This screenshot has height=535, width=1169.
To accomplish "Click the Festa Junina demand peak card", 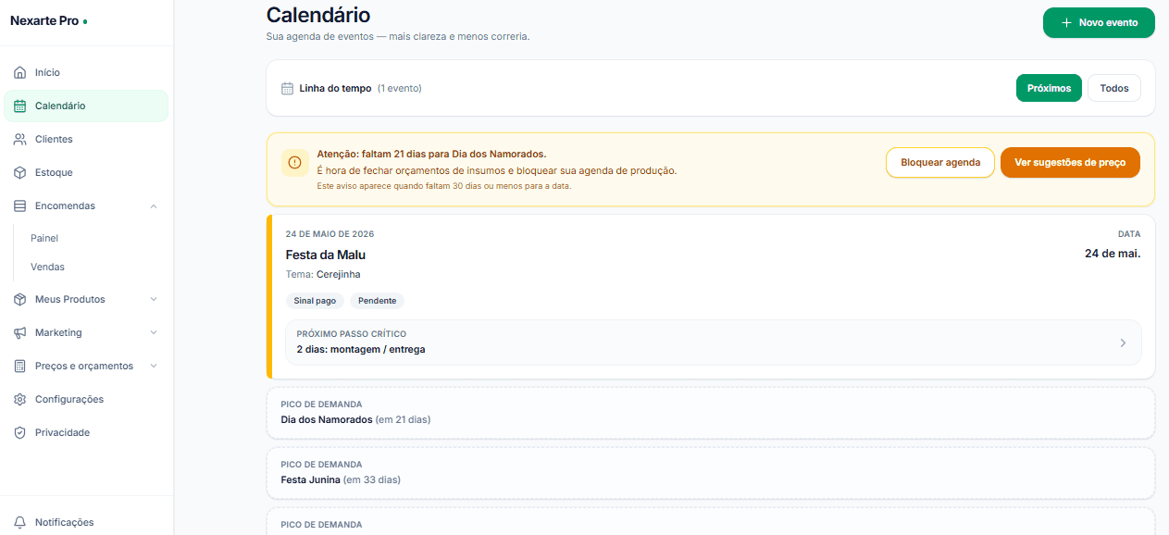I will 711,473.
